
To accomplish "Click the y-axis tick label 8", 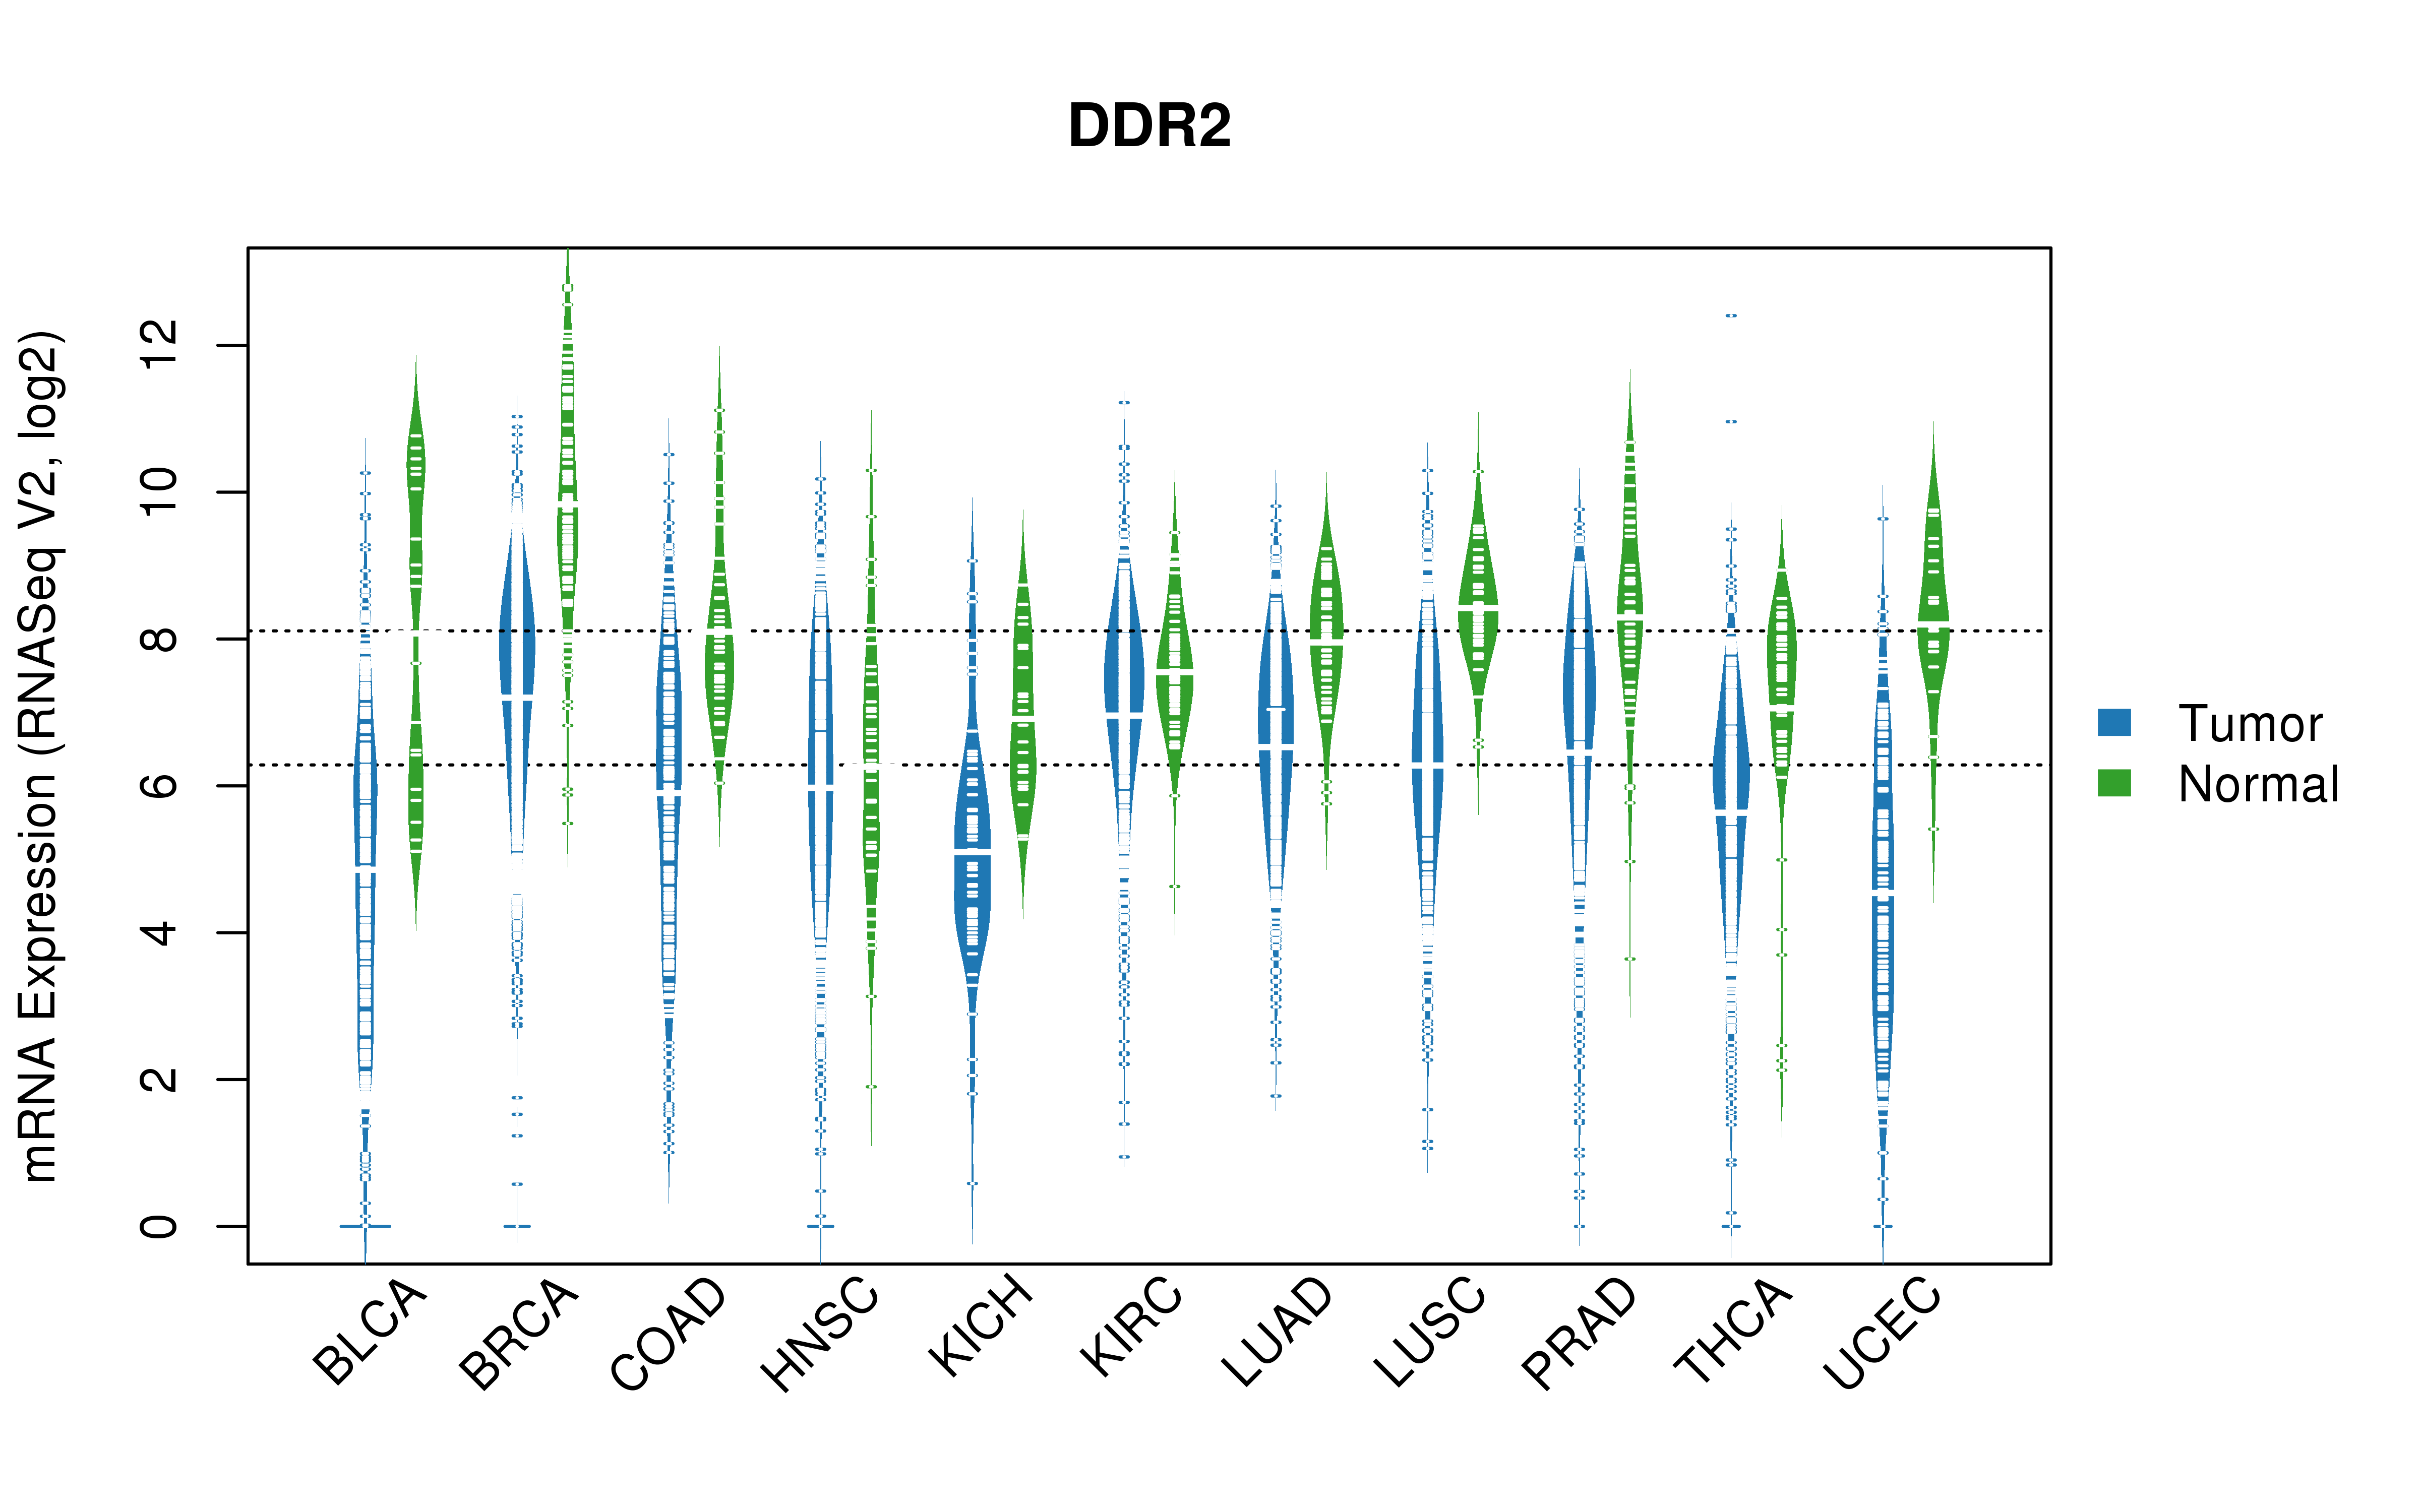I will click(x=158, y=639).
